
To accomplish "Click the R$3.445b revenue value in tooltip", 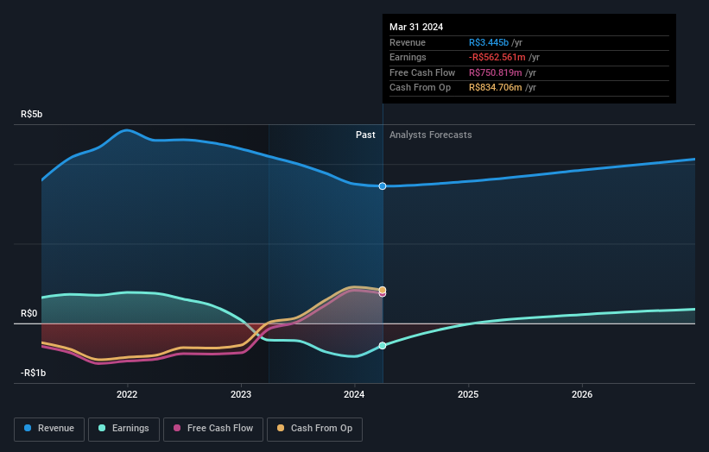I will point(489,42).
